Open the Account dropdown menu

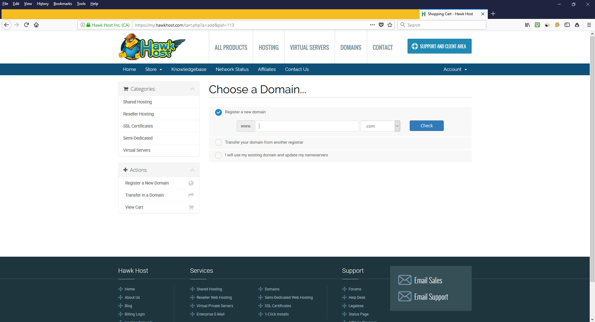click(455, 69)
